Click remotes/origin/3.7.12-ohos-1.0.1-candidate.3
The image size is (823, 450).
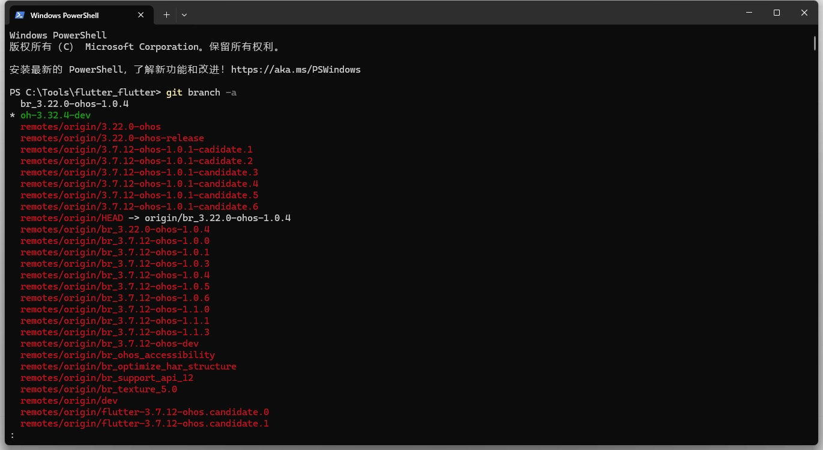[139, 172]
